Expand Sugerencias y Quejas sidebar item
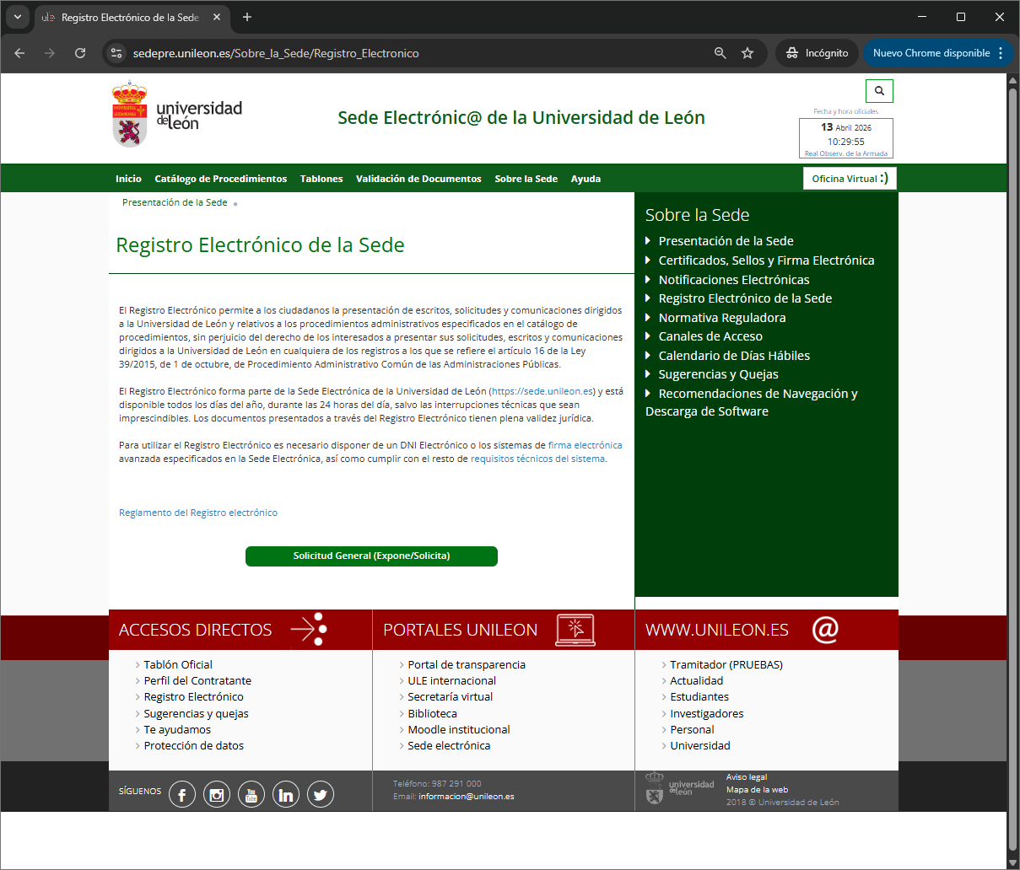This screenshot has width=1020, height=870. coord(719,374)
